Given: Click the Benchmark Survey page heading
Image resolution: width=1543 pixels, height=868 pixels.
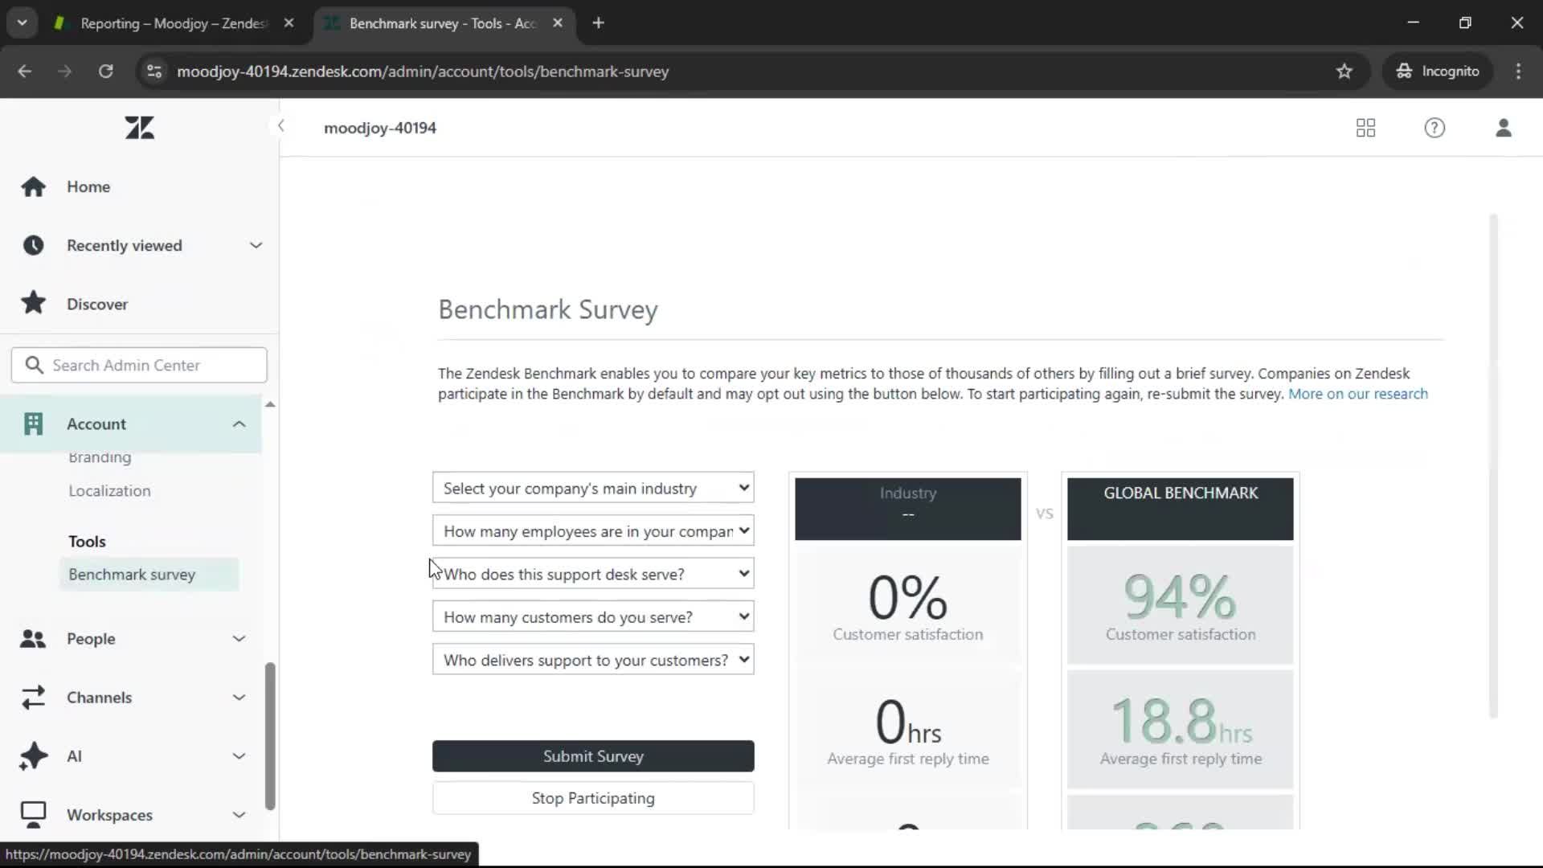Looking at the screenshot, I should tap(548, 309).
